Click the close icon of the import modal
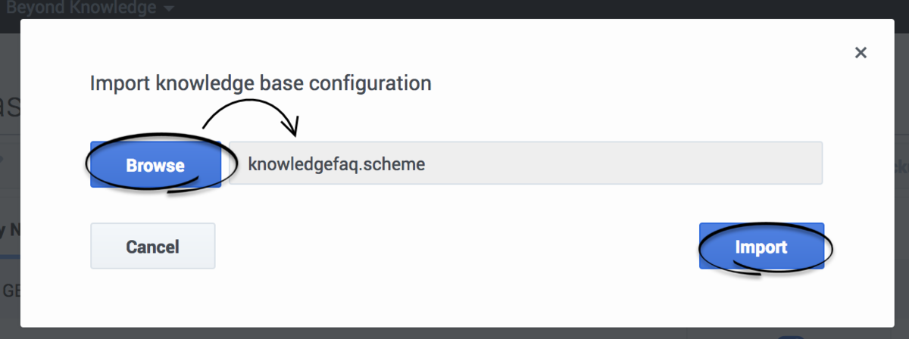Screen dimensions: 909x339 click(860, 52)
